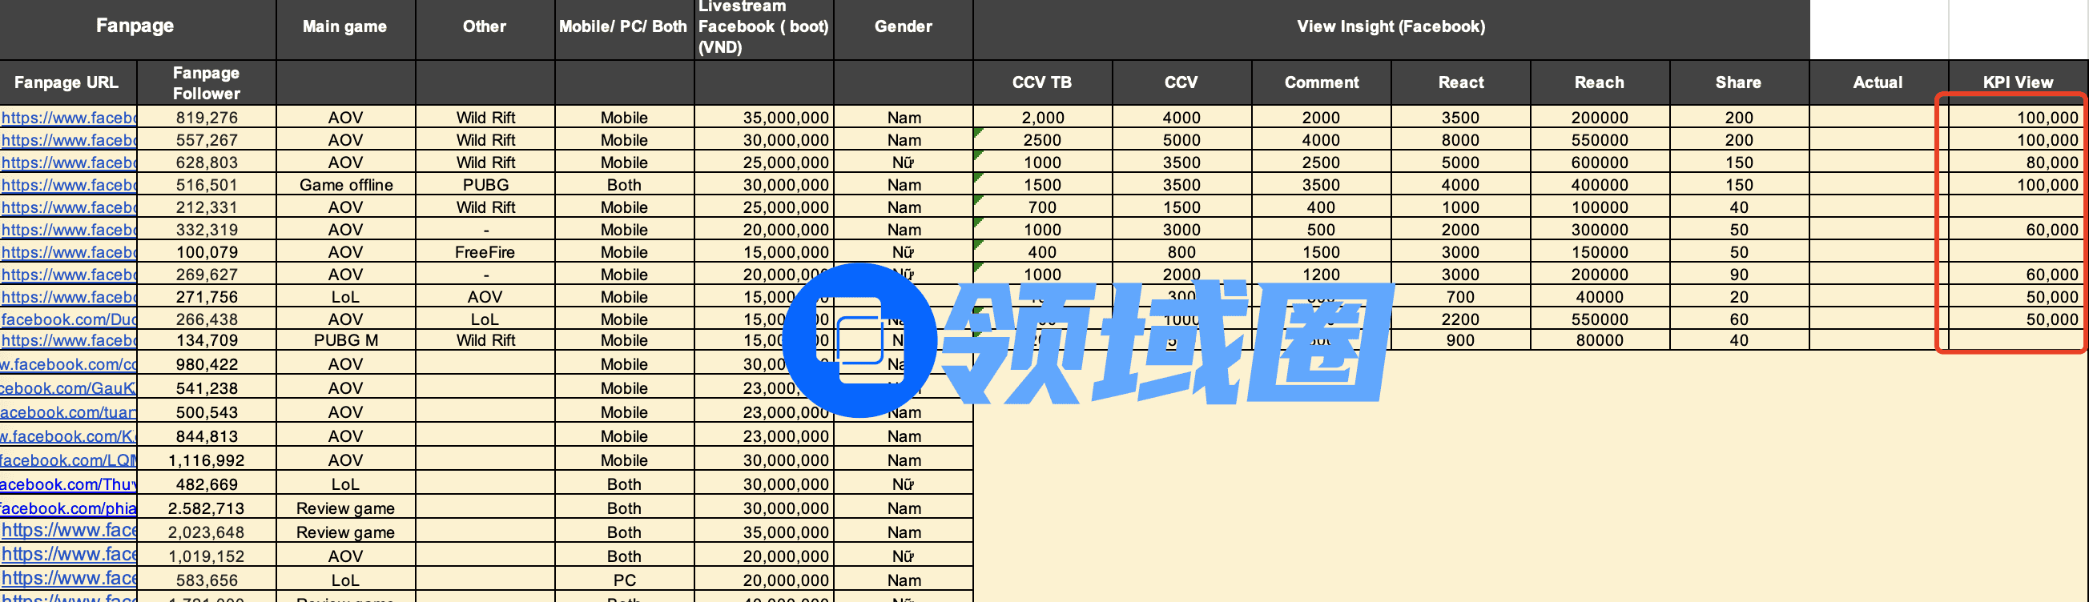Select the KPI View column header

click(2017, 82)
